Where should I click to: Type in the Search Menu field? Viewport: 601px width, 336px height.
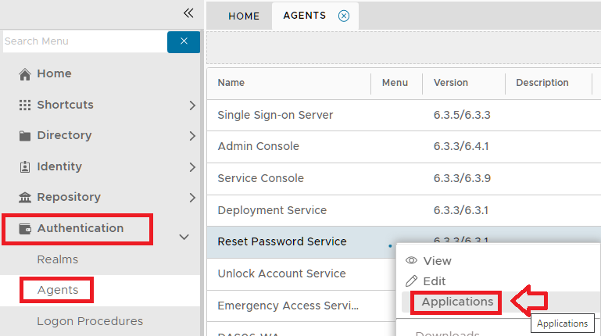point(82,41)
